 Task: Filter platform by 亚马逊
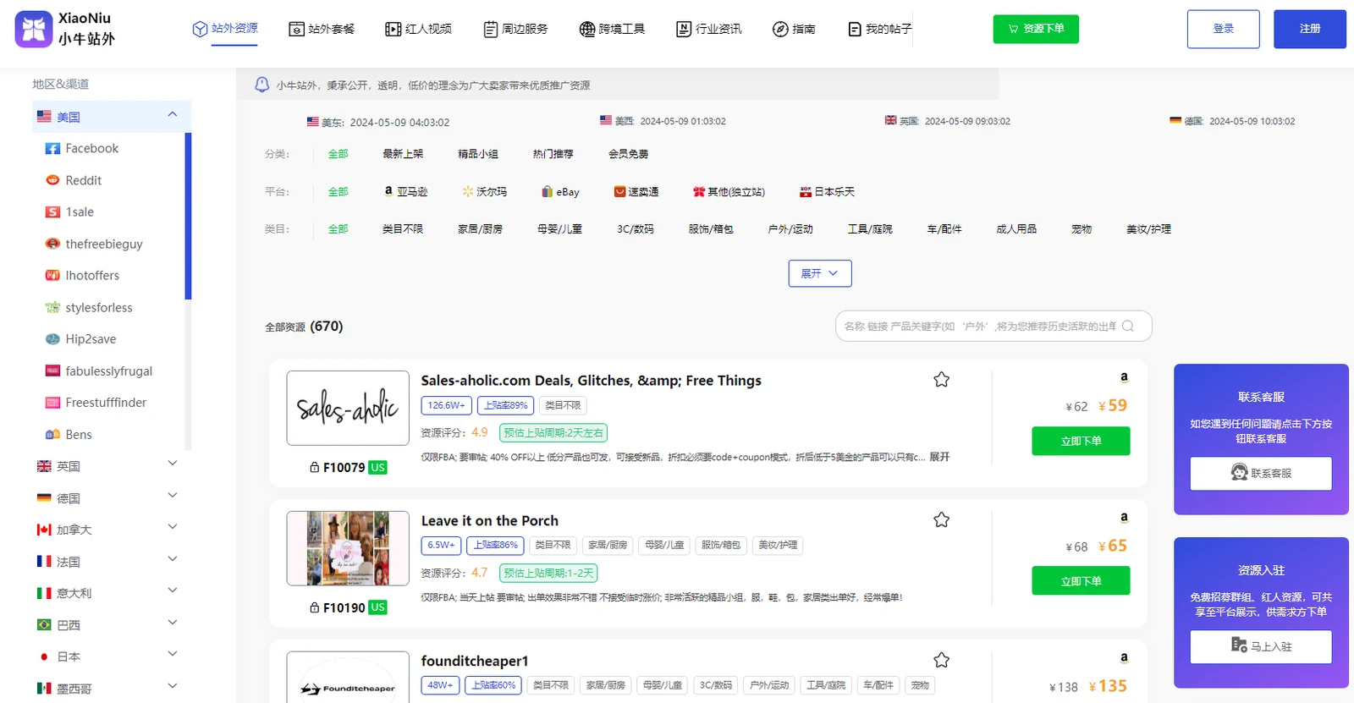coord(406,192)
